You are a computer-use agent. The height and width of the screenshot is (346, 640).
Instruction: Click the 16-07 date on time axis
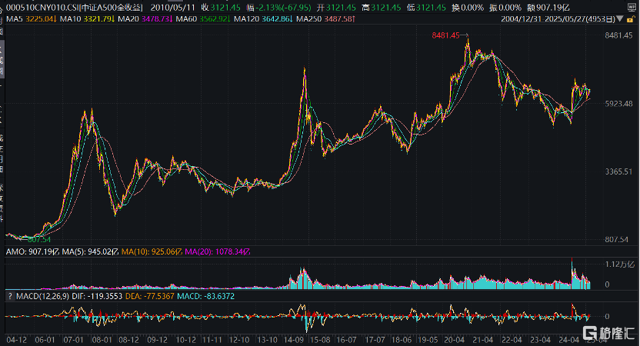click(x=346, y=340)
